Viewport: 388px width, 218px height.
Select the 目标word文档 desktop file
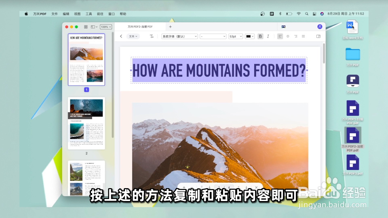(352, 29)
